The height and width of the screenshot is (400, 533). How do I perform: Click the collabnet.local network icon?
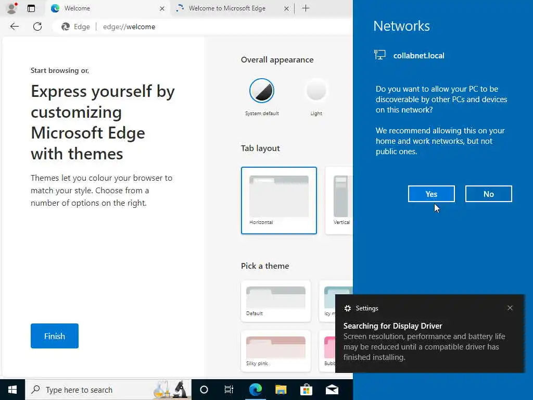pyautogui.click(x=379, y=55)
